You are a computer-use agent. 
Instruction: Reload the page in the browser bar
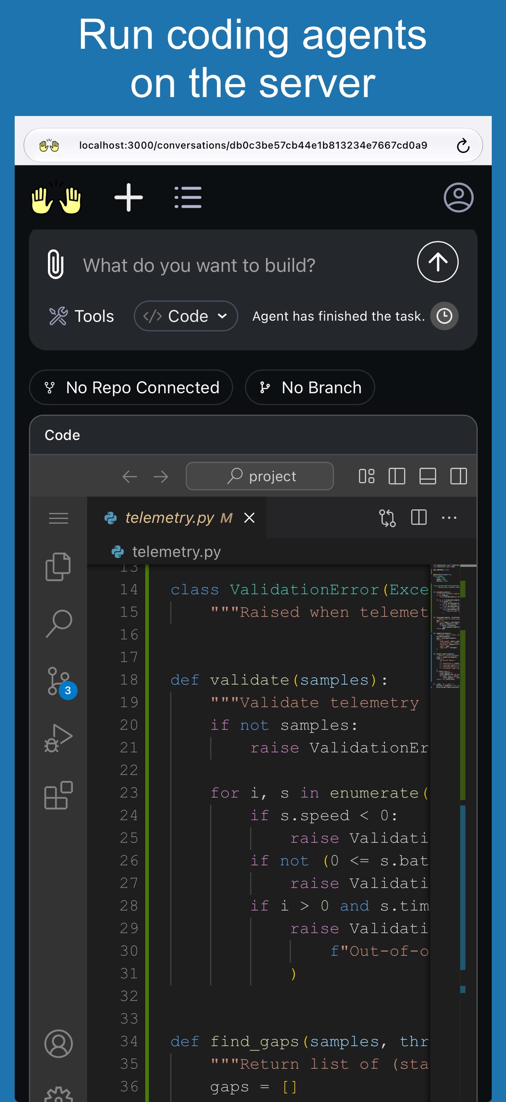tap(463, 145)
